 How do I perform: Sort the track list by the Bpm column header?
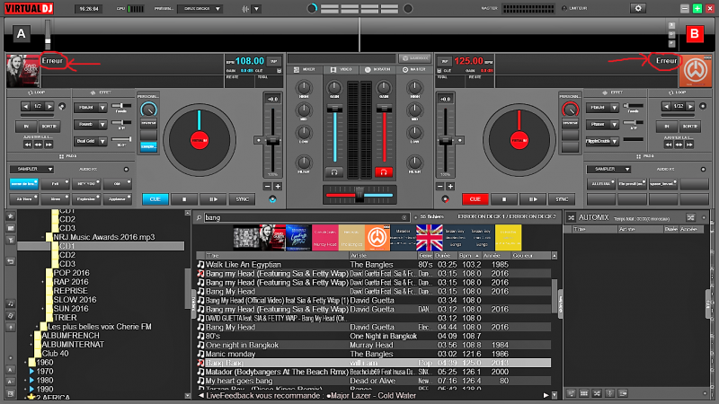pos(469,256)
